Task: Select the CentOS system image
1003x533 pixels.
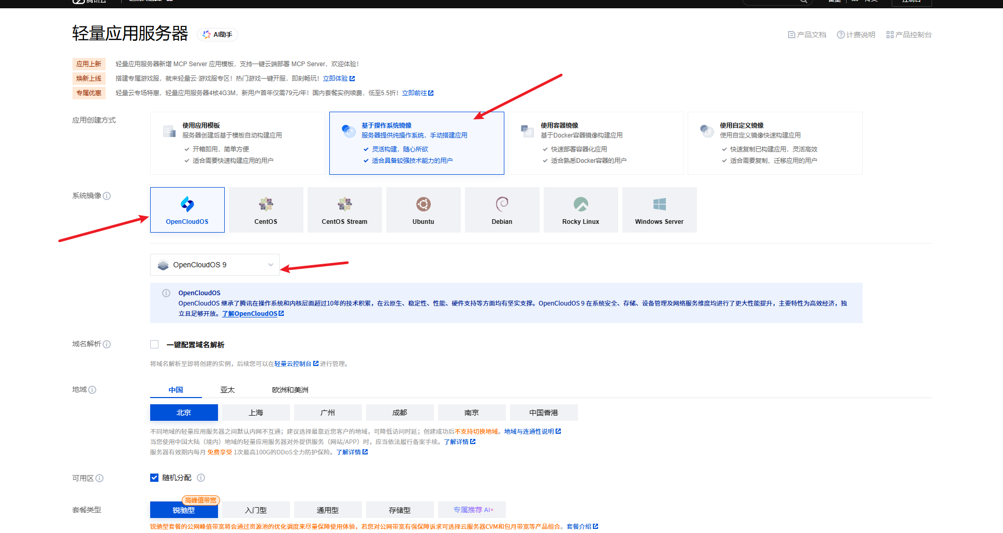Action: pos(266,209)
